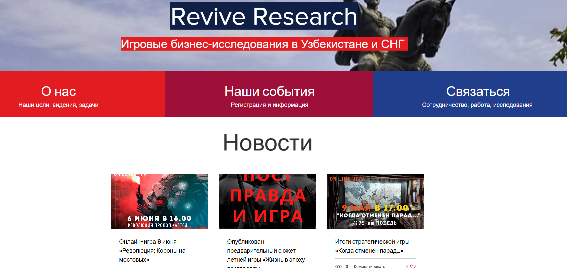567x268 pixels.
Task: Open the '9 мая в 17.00' post thumbnail
Action: [x=375, y=201]
